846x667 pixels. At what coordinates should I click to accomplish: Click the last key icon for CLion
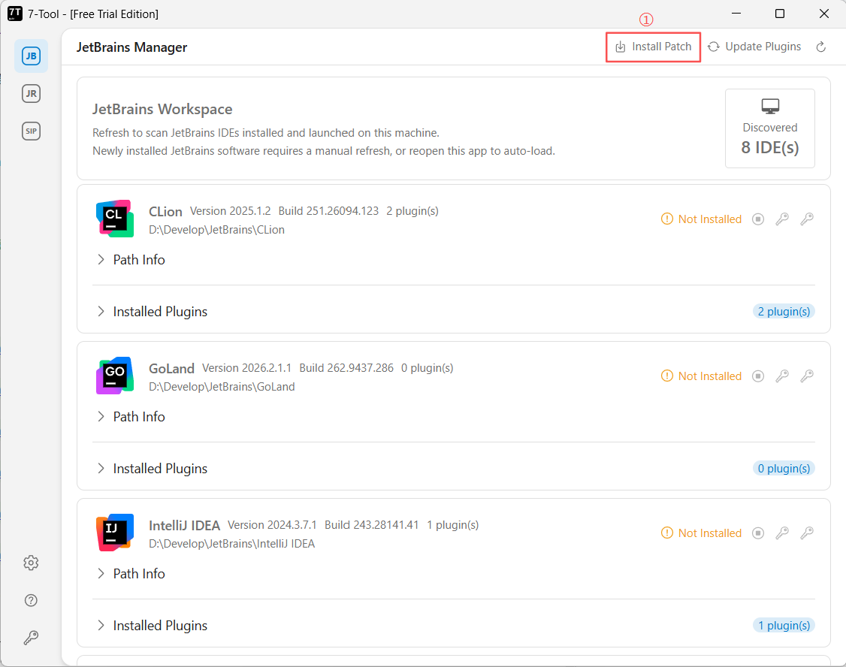807,219
